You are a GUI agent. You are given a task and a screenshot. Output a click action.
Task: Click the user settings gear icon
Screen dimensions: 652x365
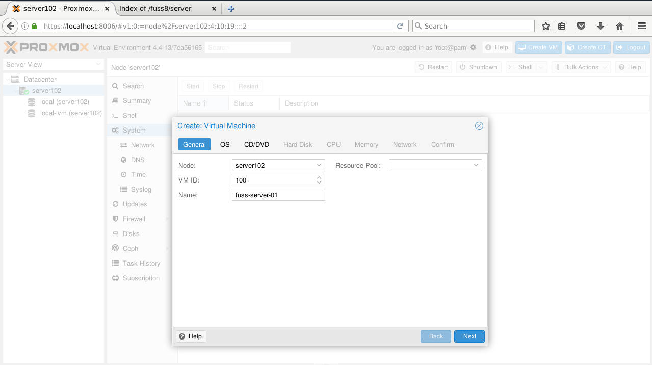point(473,47)
